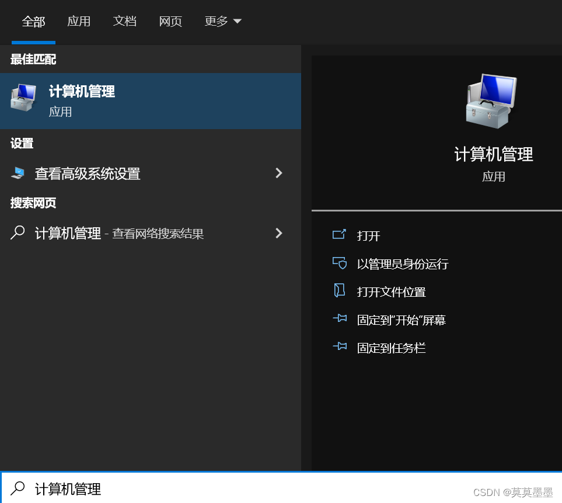Click the pin icon beside 固定到"开始"屏幕

[x=340, y=319]
